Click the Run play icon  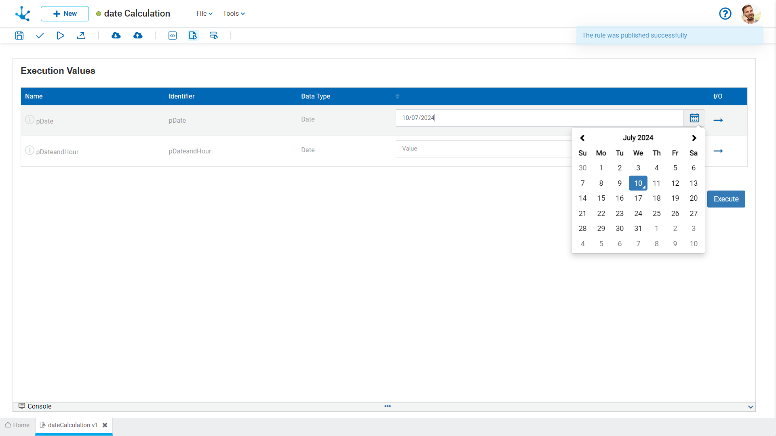60,36
